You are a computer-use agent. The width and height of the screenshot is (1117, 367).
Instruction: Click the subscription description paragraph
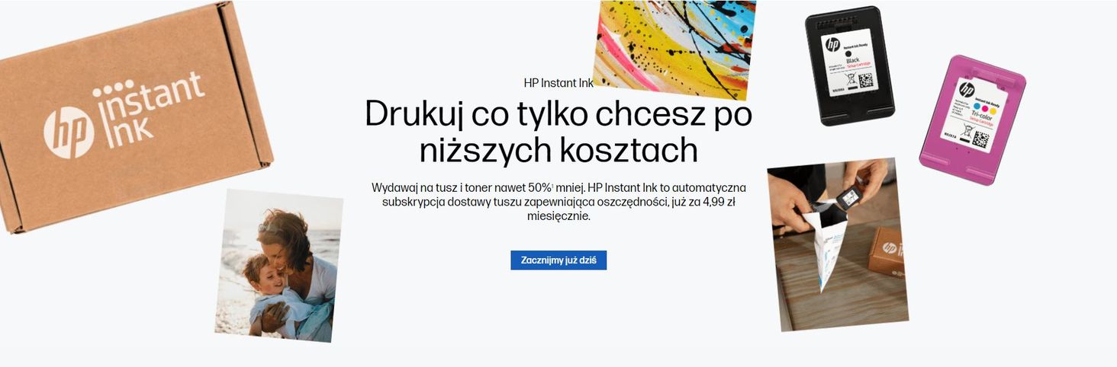[x=558, y=201]
